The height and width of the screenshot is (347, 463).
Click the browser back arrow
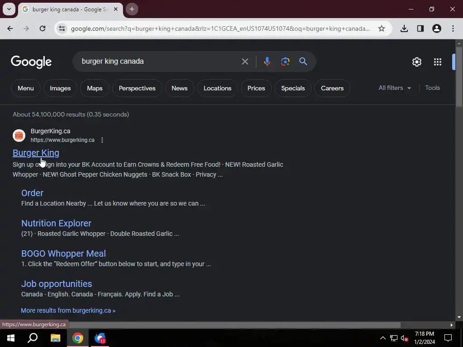[10, 28]
